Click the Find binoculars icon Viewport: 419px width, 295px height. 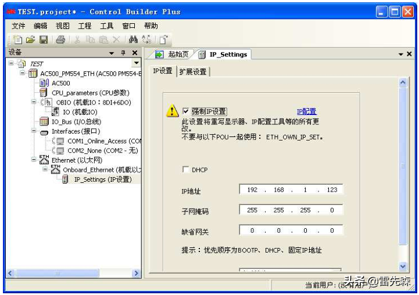(x=133, y=39)
